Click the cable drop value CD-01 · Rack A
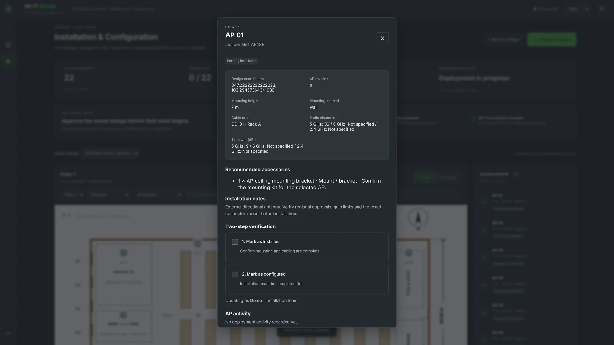Viewport: 614px width, 345px height. (x=246, y=124)
